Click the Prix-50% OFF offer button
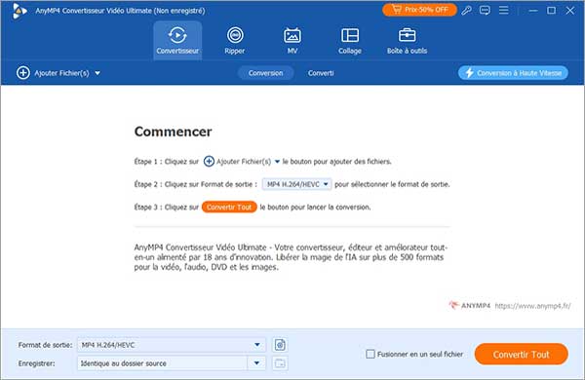The image size is (585, 380). 419,10
